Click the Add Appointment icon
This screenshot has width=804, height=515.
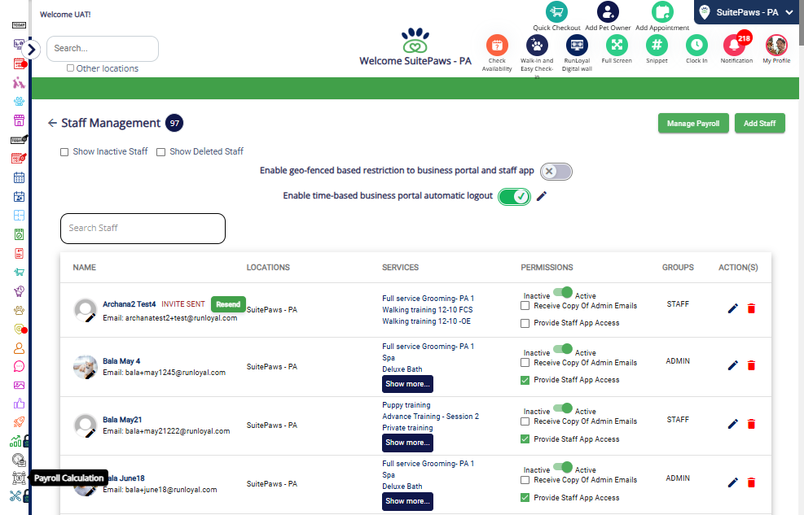[x=662, y=11]
